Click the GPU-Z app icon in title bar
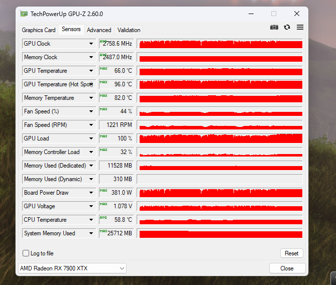 24,14
